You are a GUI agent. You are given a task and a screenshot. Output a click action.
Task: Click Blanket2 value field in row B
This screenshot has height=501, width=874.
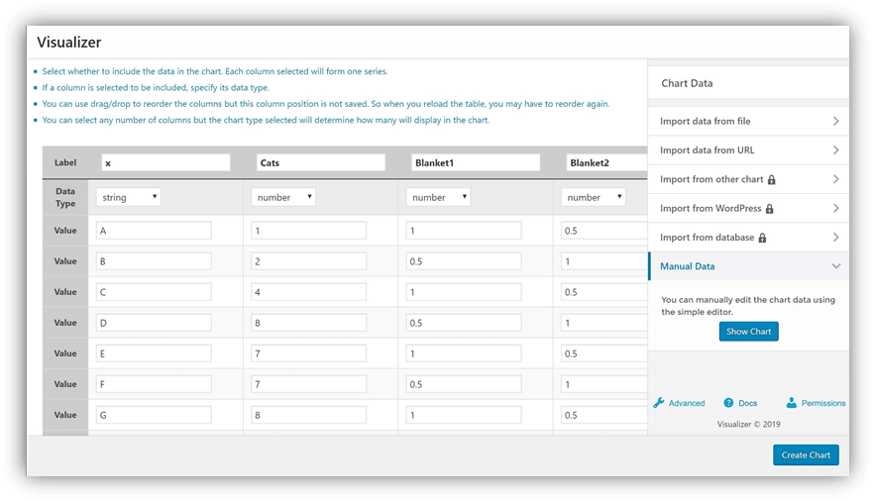pos(603,261)
